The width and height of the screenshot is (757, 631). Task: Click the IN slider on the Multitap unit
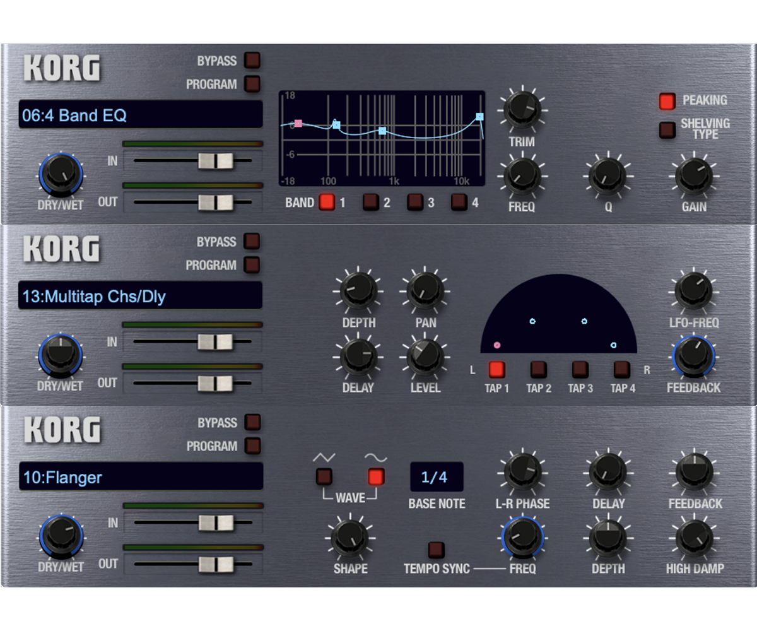tap(192, 342)
